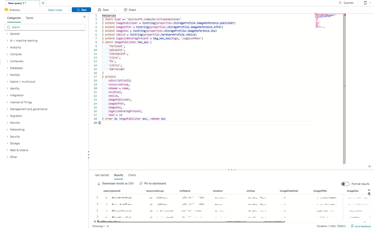Open the Save options dropdown arrow
Viewport: 376px width, 229px height.
(115, 10)
